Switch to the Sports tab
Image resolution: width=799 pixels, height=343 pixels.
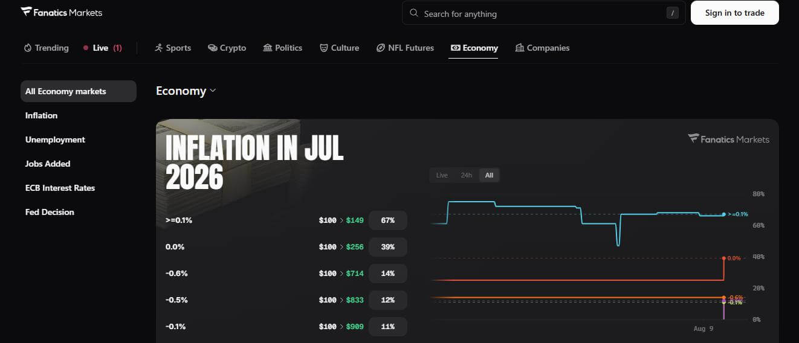[173, 48]
